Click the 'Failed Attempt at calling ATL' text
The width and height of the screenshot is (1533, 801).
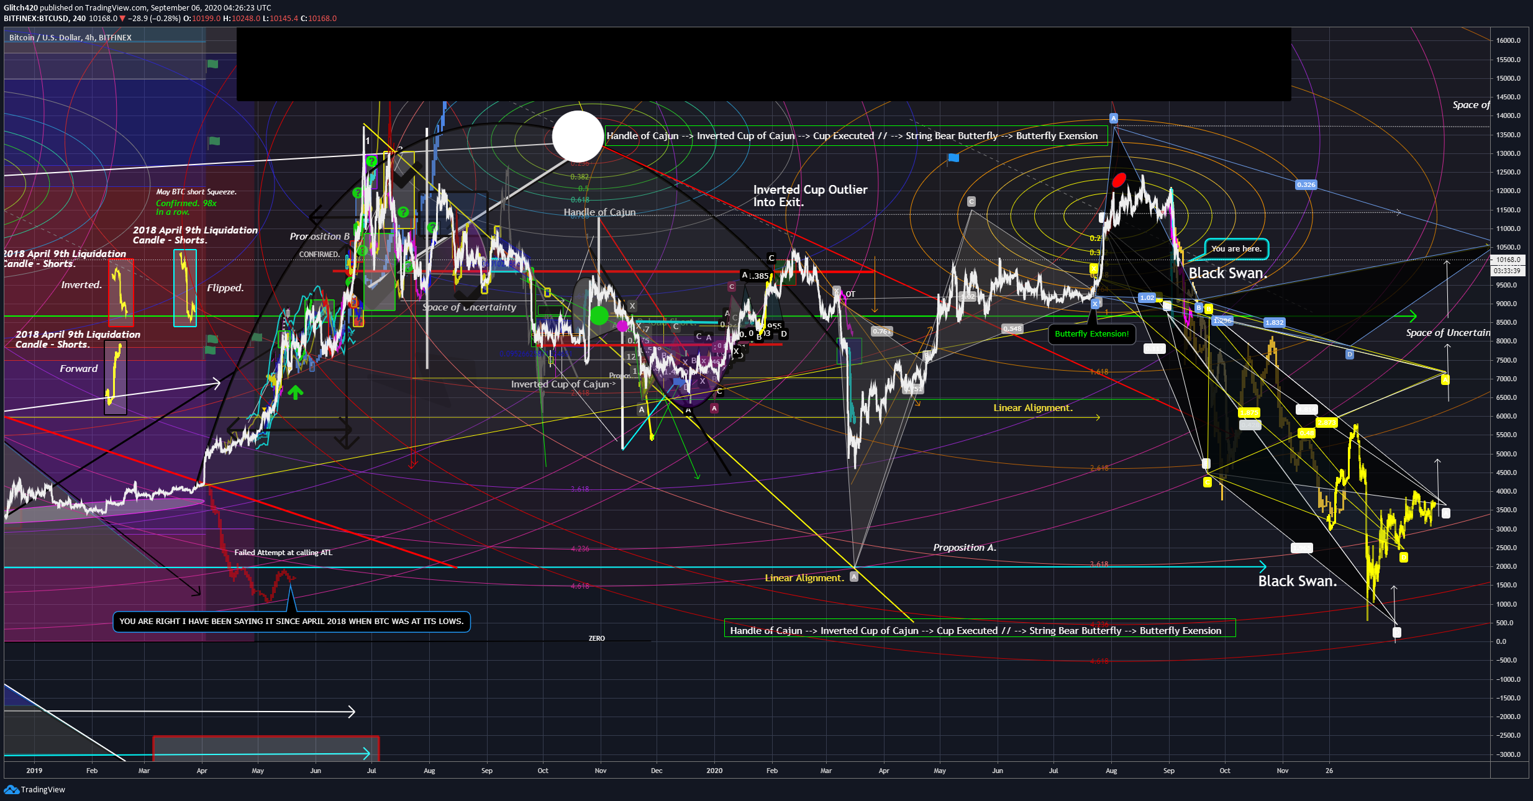click(283, 552)
